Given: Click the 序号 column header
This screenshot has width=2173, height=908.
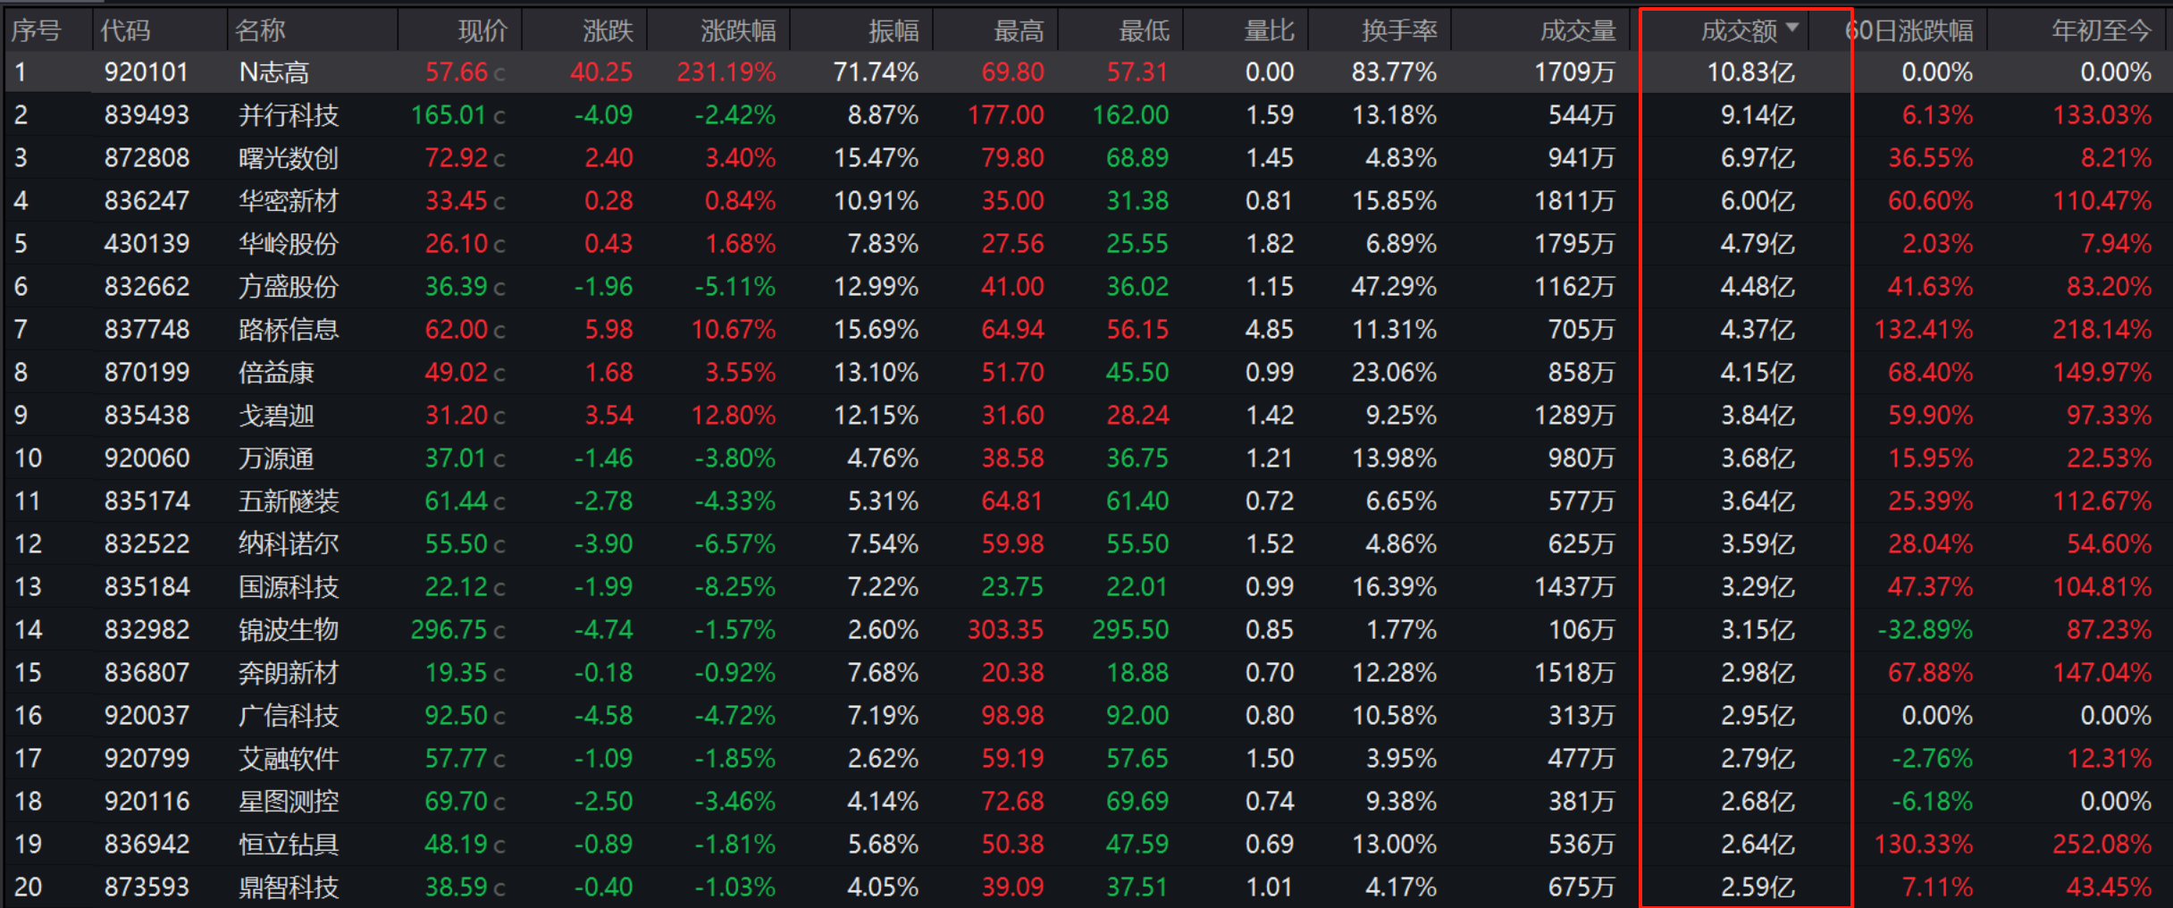Looking at the screenshot, I should 36,31.
